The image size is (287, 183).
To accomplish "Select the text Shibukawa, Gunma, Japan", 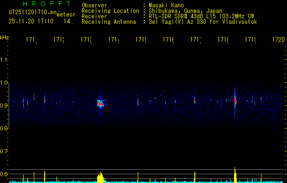I will pos(185,11).
